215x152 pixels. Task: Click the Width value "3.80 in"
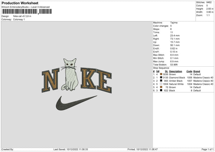pyautogui.click(x=210, y=12)
